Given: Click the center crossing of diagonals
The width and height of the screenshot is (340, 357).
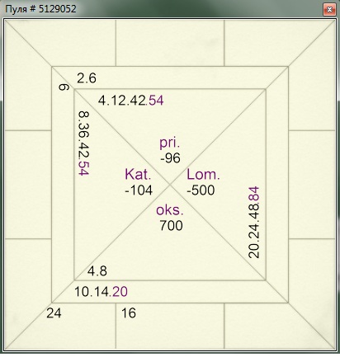Looking at the screenshot, I should point(170,185).
